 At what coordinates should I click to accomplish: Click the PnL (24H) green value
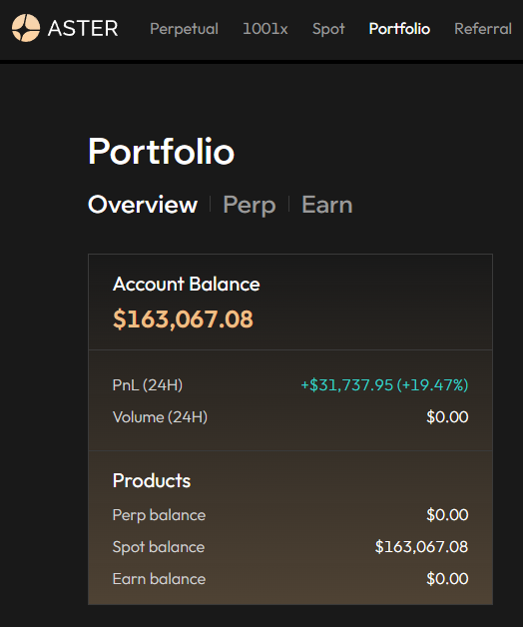pos(384,384)
